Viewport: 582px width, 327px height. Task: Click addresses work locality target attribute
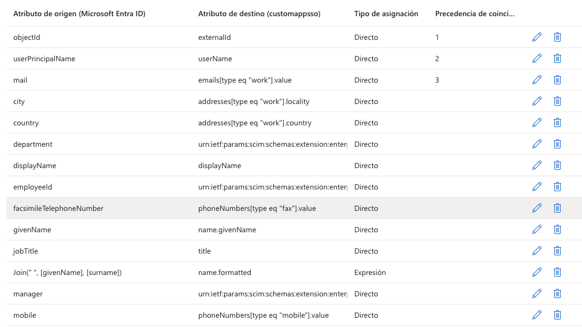click(254, 102)
